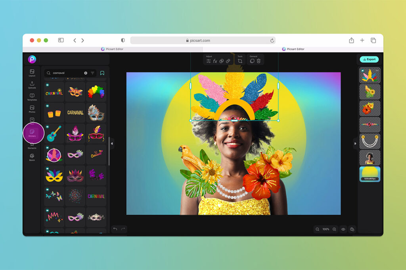Open the Adjust settings for the sticker

pos(209,62)
